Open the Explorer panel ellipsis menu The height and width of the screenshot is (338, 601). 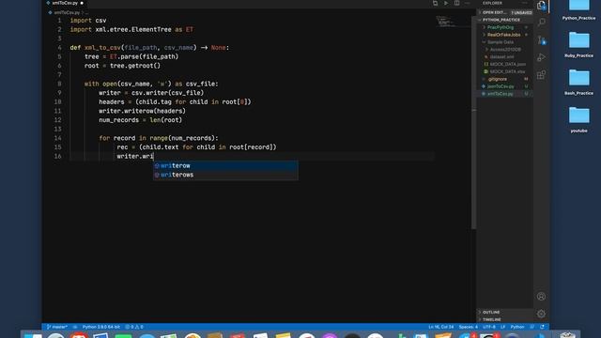click(525, 3)
